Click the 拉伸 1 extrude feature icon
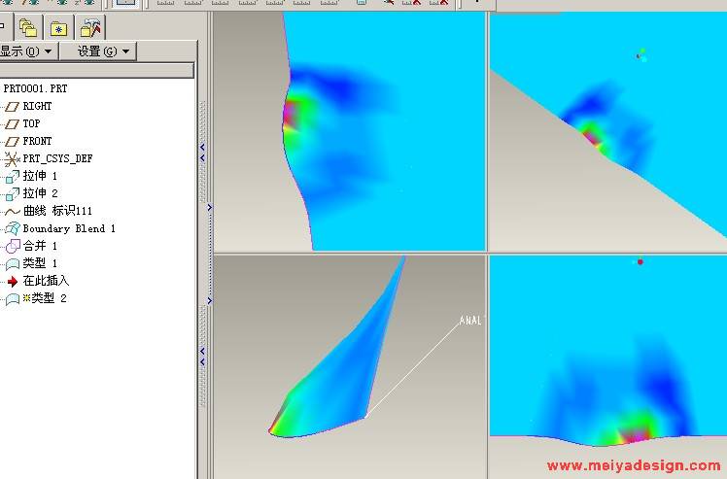The image size is (727, 479). tap(12, 177)
